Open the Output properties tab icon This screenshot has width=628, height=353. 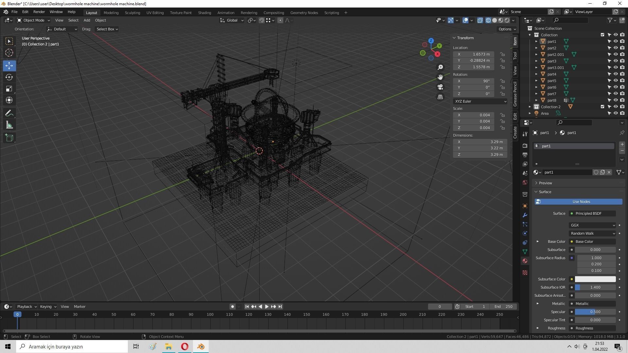coord(525,155)
